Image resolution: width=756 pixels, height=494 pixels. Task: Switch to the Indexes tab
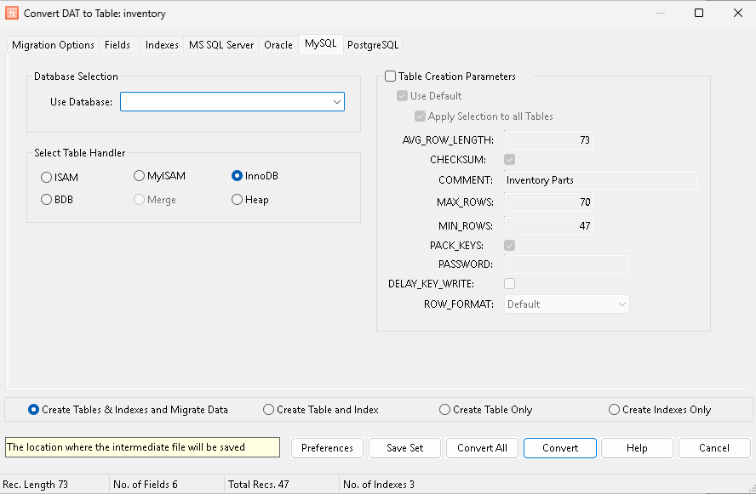[x=162, y=45]
